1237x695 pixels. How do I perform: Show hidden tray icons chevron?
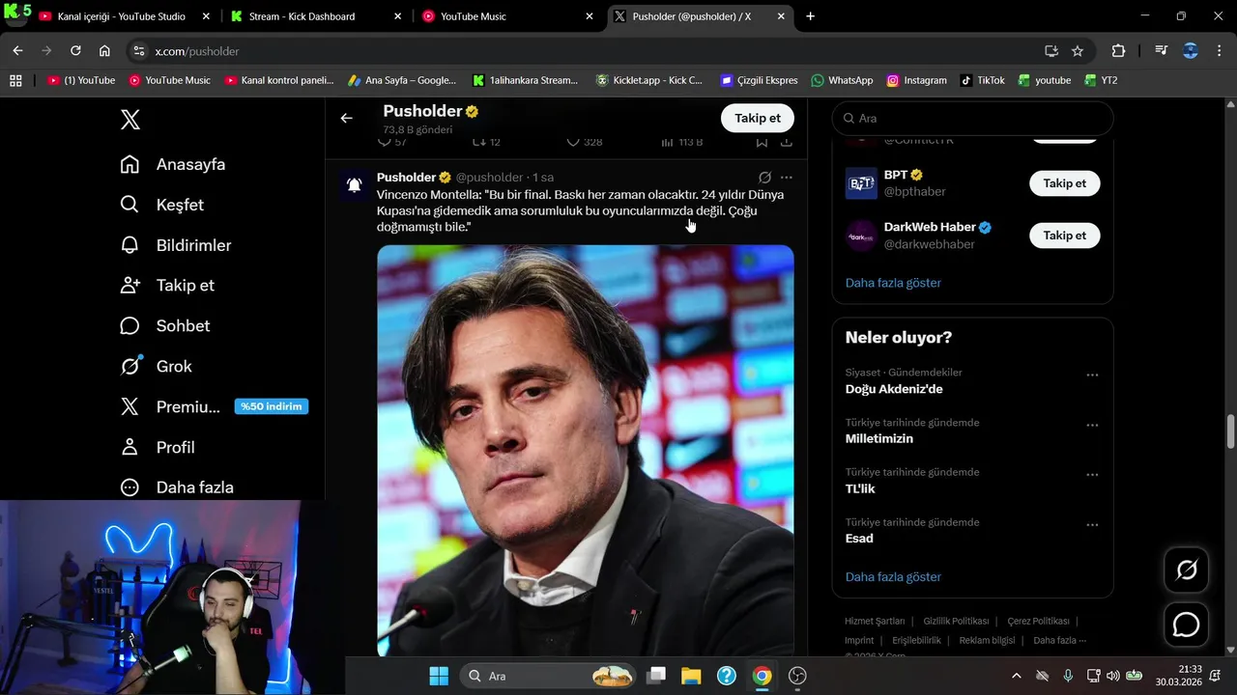[1016, 676]
